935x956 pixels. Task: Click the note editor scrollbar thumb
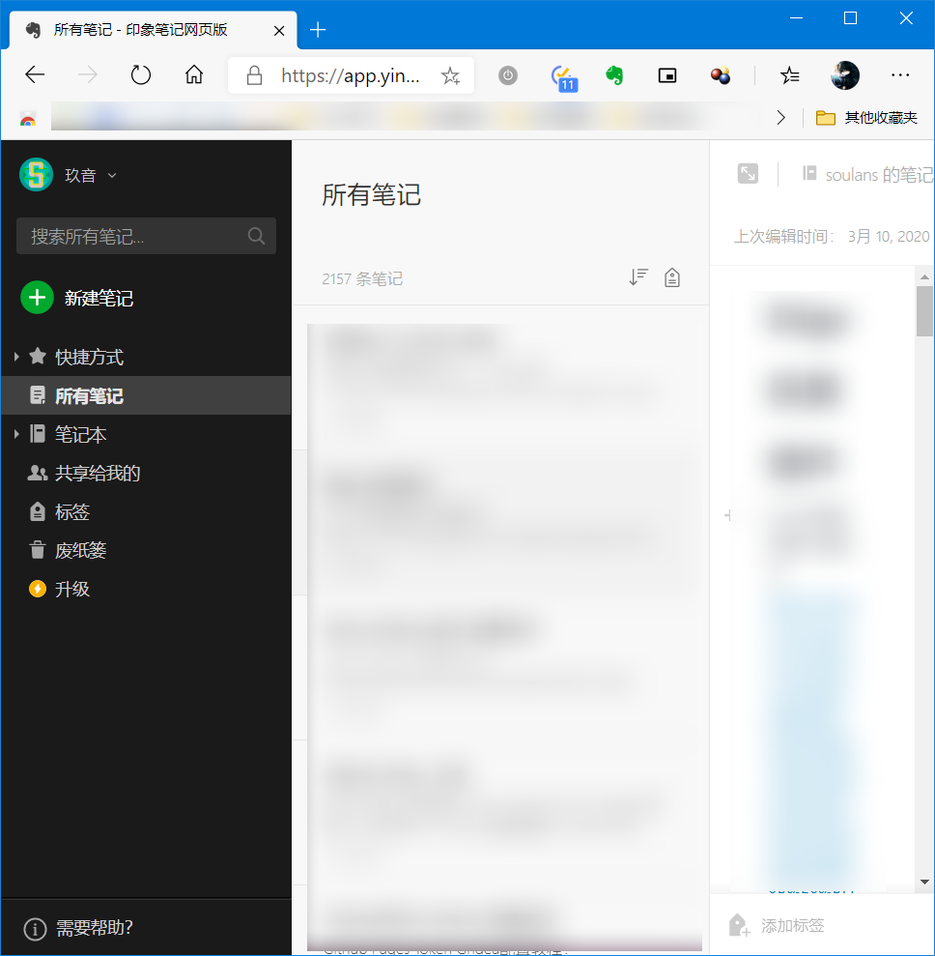pyautogui.click(x=924, y=311)
